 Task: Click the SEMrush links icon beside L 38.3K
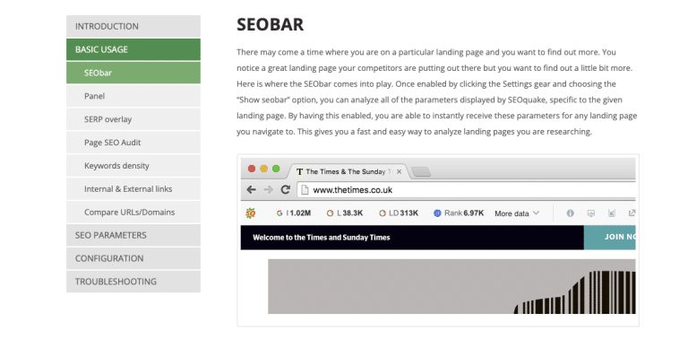click(331, 213)
